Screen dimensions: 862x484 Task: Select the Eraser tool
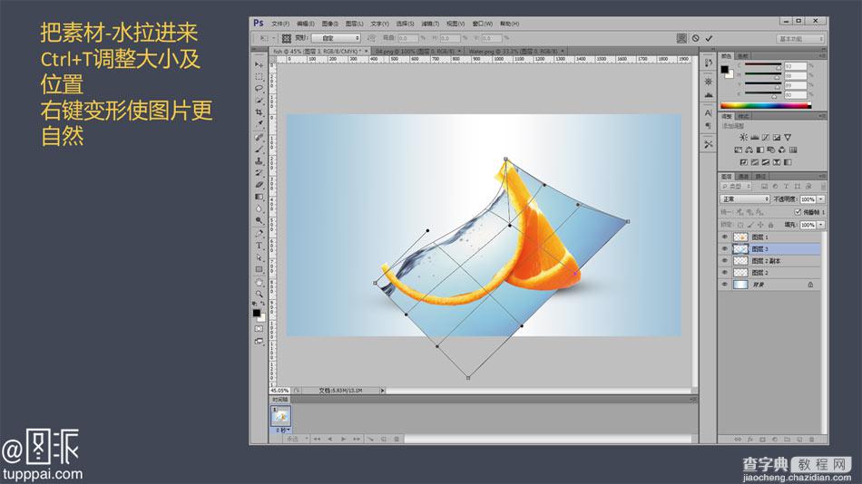pyautogui.click(x=259, y=185)
